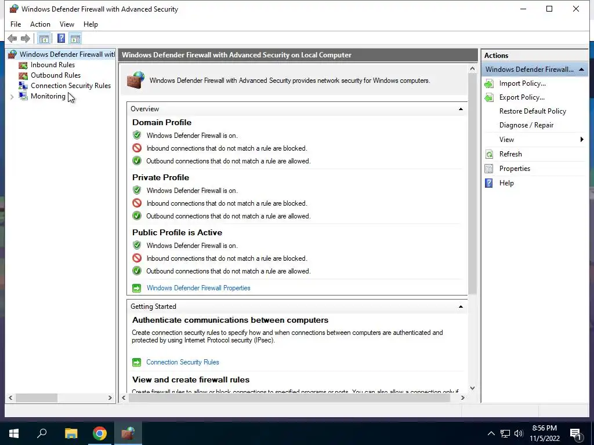Click green arrow icon beside Connection Security Rules link
The image size is (594, 445).
[137, 362]
